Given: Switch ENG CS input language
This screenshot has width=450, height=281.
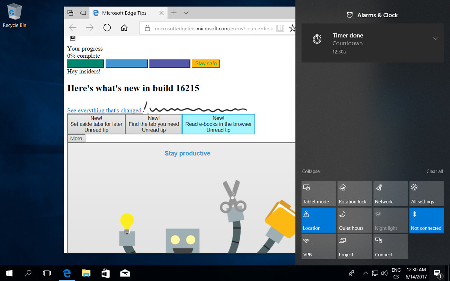Looking at the screenshot, I should (396, 274).
